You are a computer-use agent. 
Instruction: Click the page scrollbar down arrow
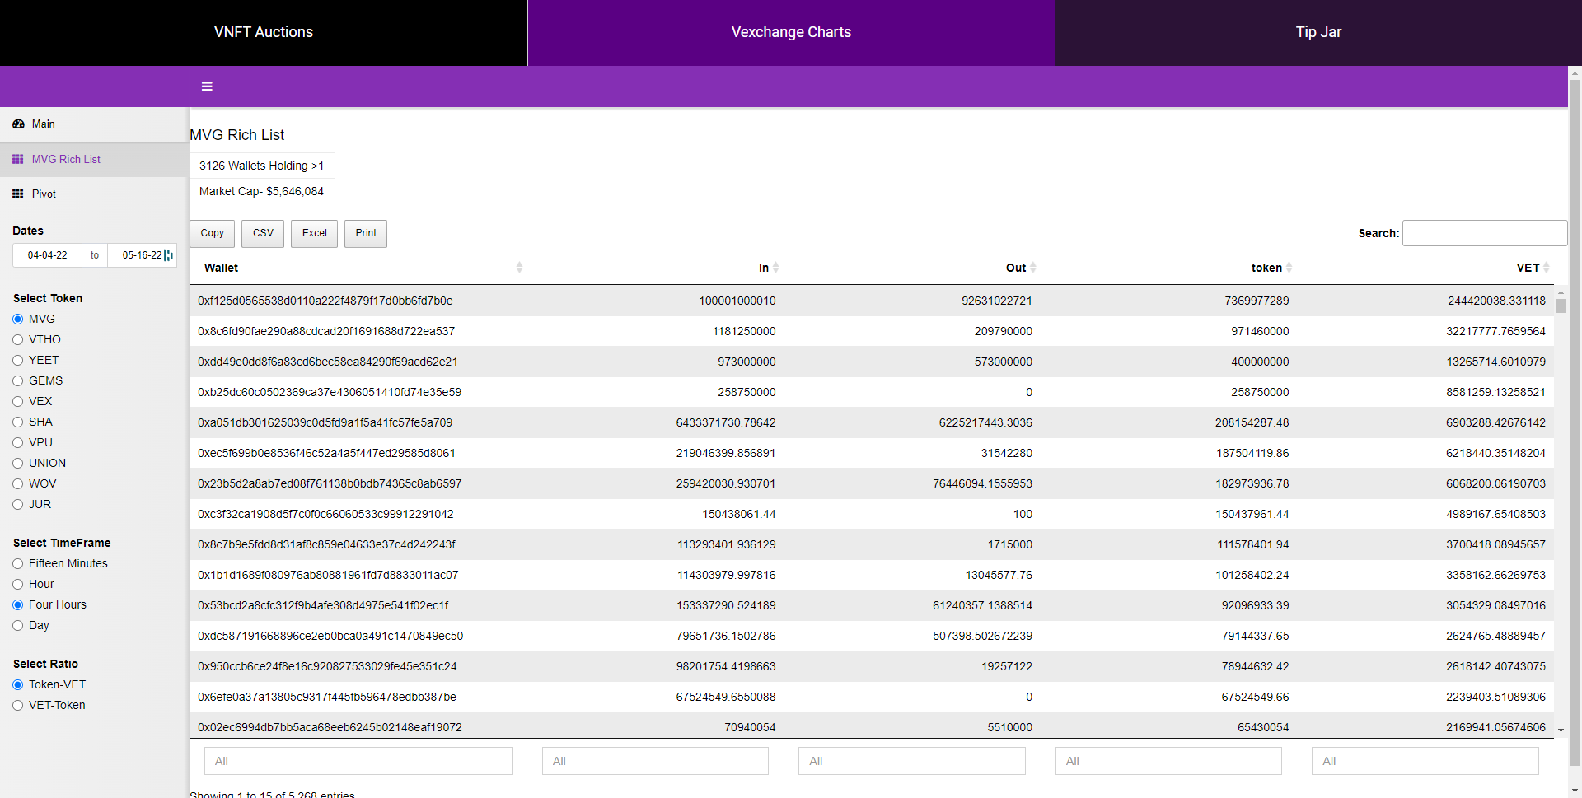1575,791
